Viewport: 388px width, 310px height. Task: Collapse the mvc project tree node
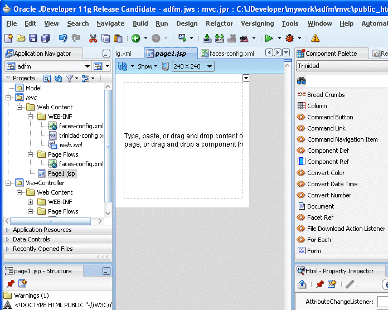click(x=8, y=98)
